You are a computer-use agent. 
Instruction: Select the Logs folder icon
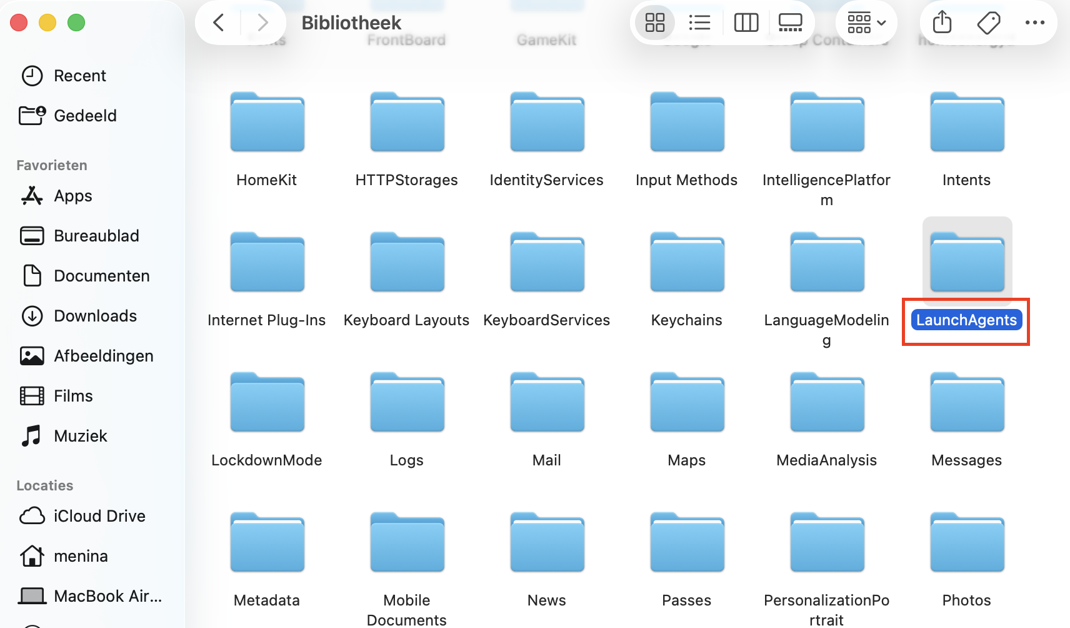(407, 403)
